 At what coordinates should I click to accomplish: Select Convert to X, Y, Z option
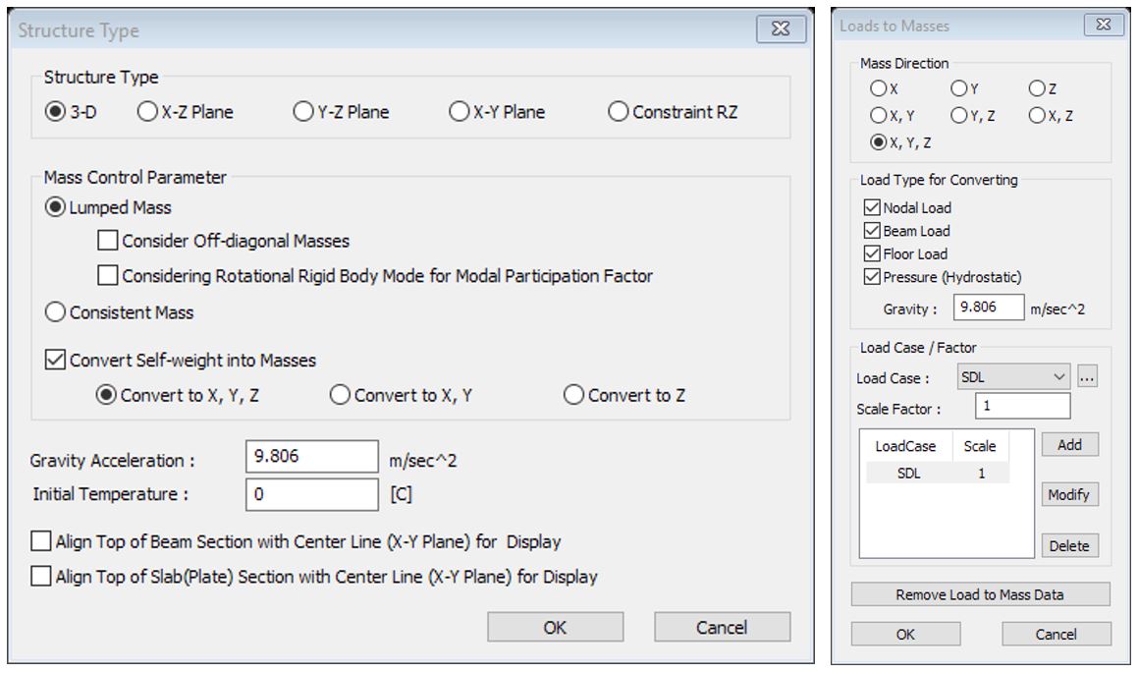pos(106,395)
